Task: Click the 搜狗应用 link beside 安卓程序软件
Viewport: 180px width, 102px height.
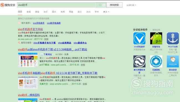Action: pyautogui.click(x=156, y=30)
